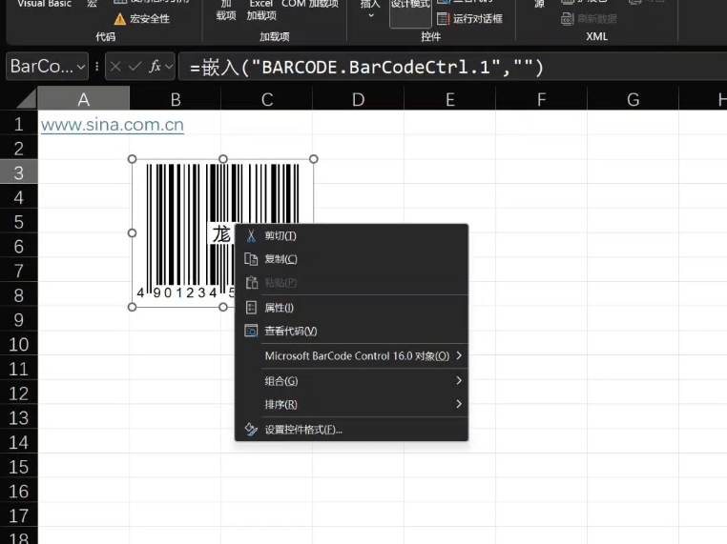Image resolution: width=727 pixels, height=544 pixels.
Task: Click the Properties icon in context menu
Action: 251,308
